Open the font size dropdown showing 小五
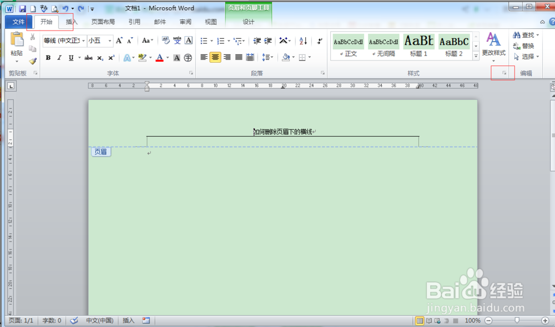This screenshot has height=327, width=555. [x=110, y=41]
